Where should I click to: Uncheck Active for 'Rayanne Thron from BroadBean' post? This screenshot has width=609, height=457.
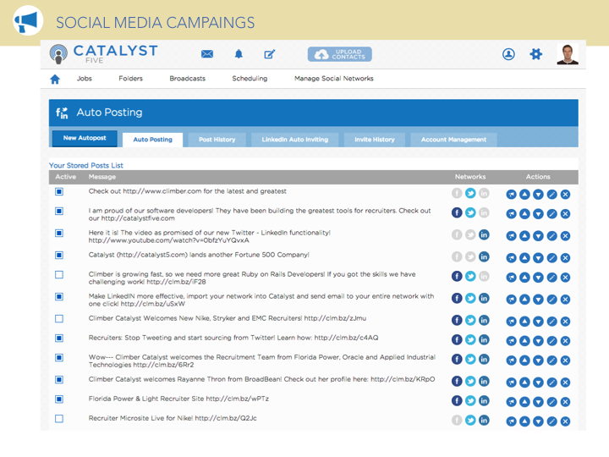point(59,380)
